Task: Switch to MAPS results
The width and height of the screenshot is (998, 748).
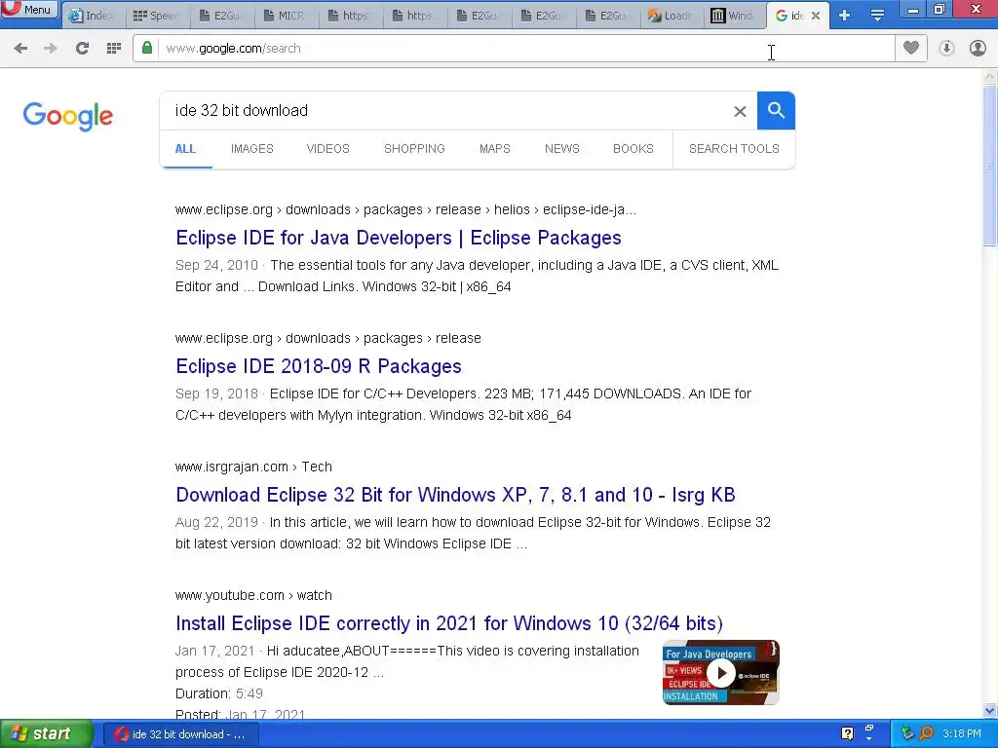Action: pyautogui.click(x=494, y=149)
